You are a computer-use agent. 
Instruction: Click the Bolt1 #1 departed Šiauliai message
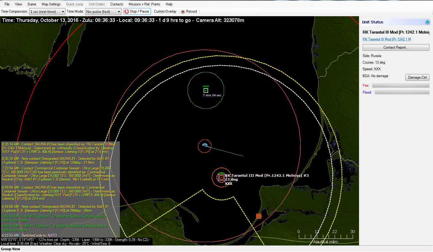(54, 228)
